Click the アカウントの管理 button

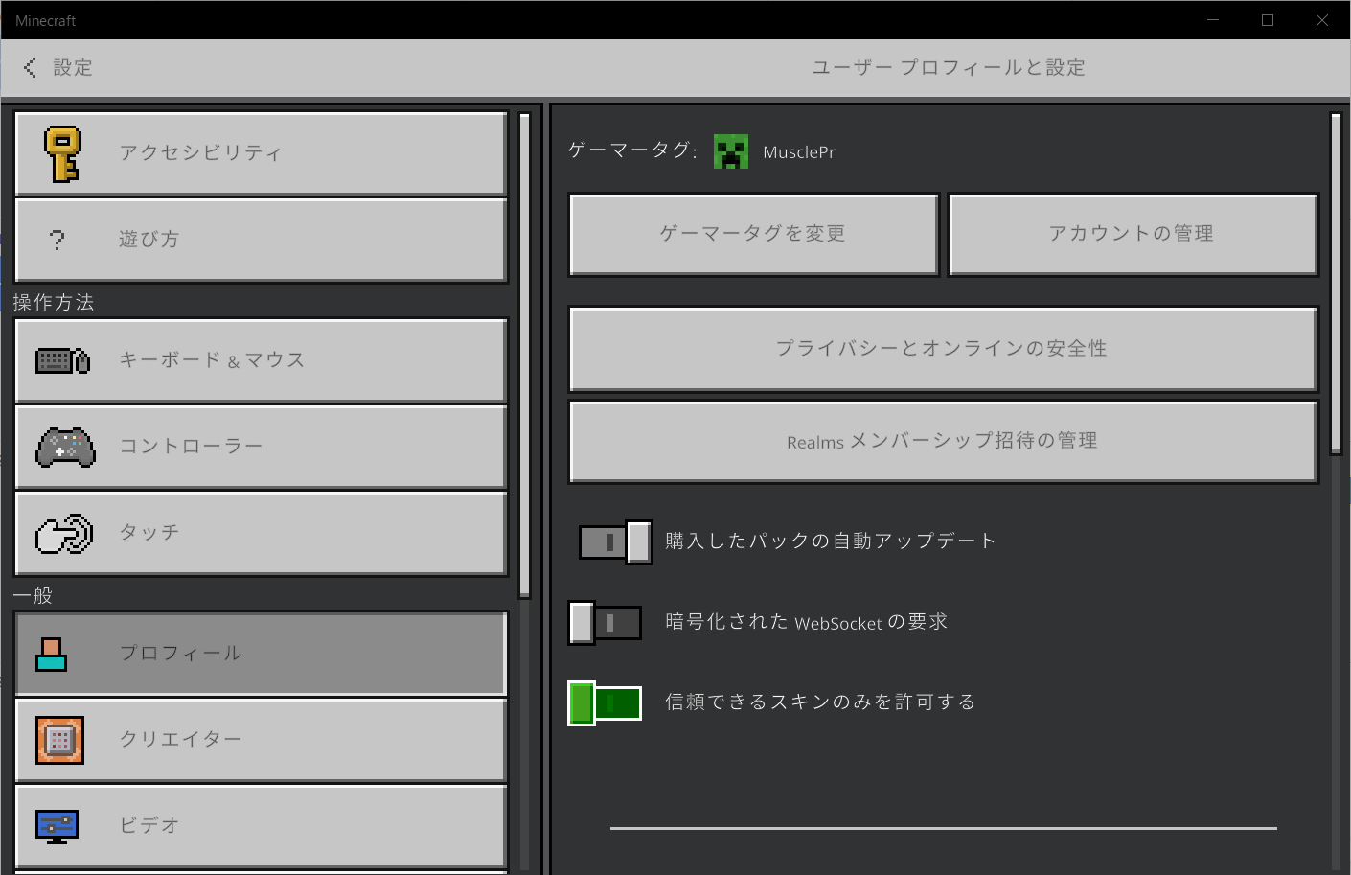pyautogui.click(x=1133, y=235)
